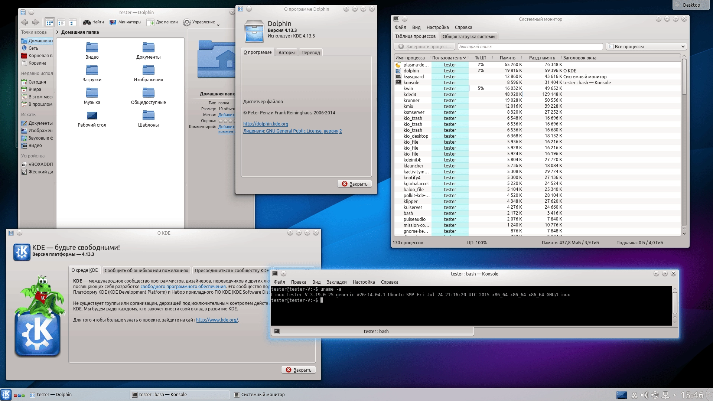This screenshot has height=401, width=713.
Task: Open Файл menu in System Monitor
Action: pyautogui.click(x=400, y=27)
